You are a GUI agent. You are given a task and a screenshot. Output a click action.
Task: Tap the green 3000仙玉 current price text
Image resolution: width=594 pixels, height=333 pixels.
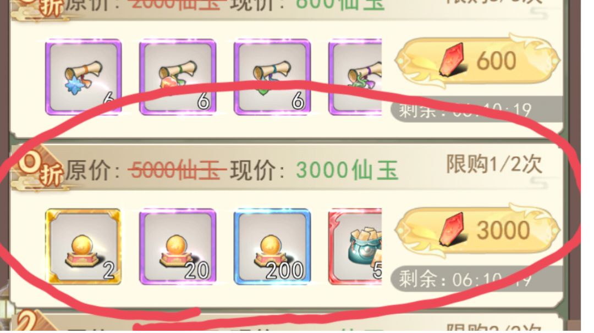click(347, 170)
